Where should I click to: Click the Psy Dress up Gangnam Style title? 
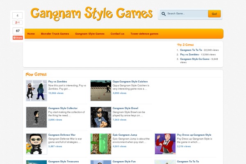[194, 135]
